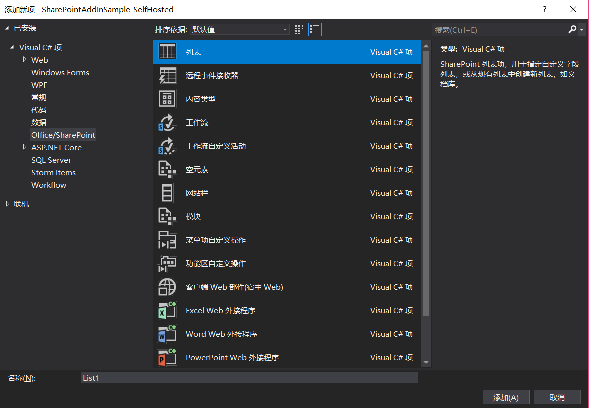The height and width of the screenshot is (408, 589).
Task: Click the search magnifier icon
Action: point(572,30)
